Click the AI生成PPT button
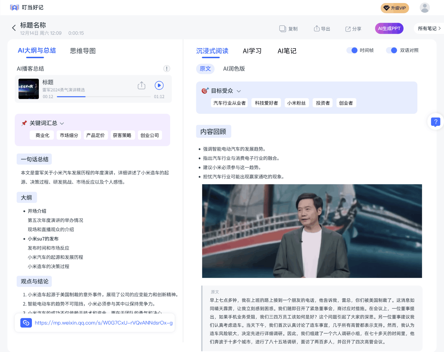This screenshot has height=352, width=444. coord(389,28)
